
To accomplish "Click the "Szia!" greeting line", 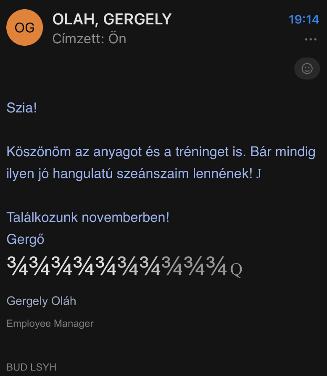I will click(22, 108).
